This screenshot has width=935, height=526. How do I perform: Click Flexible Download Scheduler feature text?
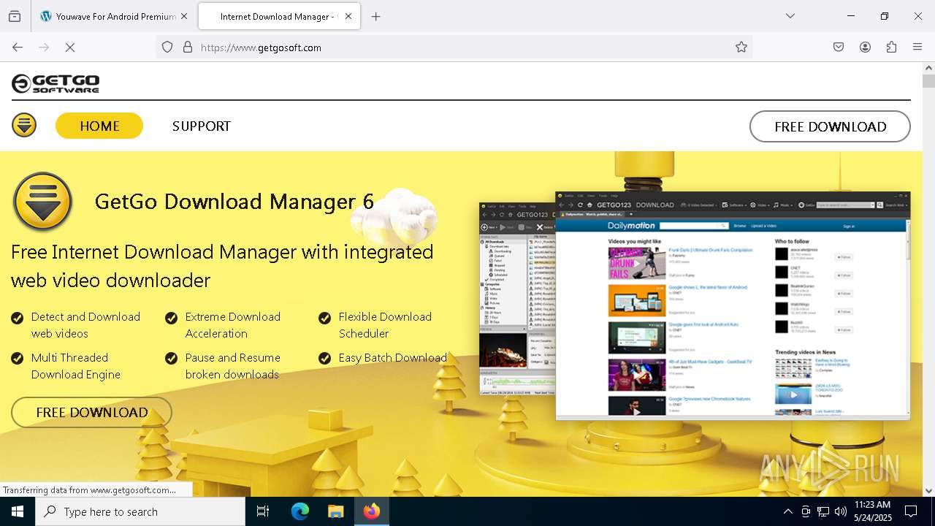pyautogui.click(x=385, y=325)
